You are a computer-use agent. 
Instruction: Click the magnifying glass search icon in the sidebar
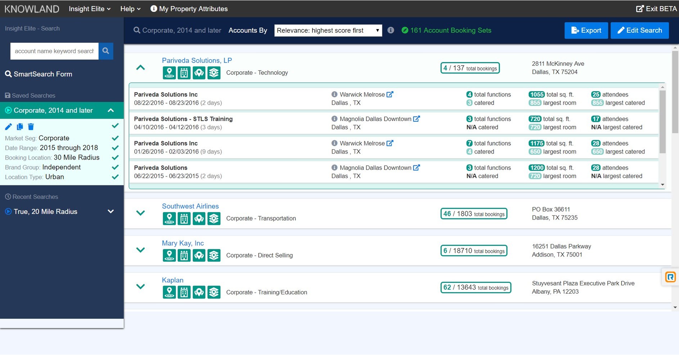[x=106, y=51]
